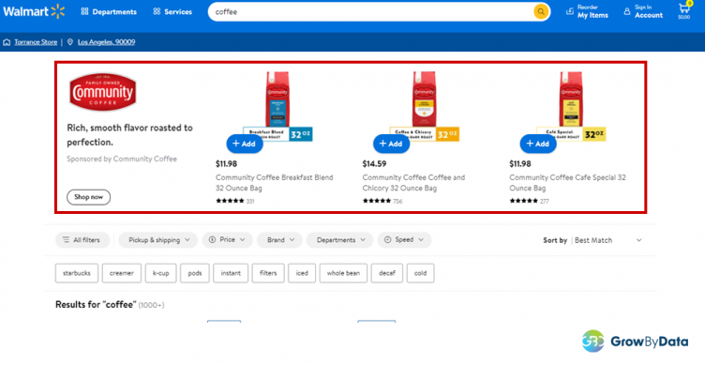The image size is (705, 365).
Task: Open Reorder My Items
Action: pyautogui.click(x=587, y=11)
